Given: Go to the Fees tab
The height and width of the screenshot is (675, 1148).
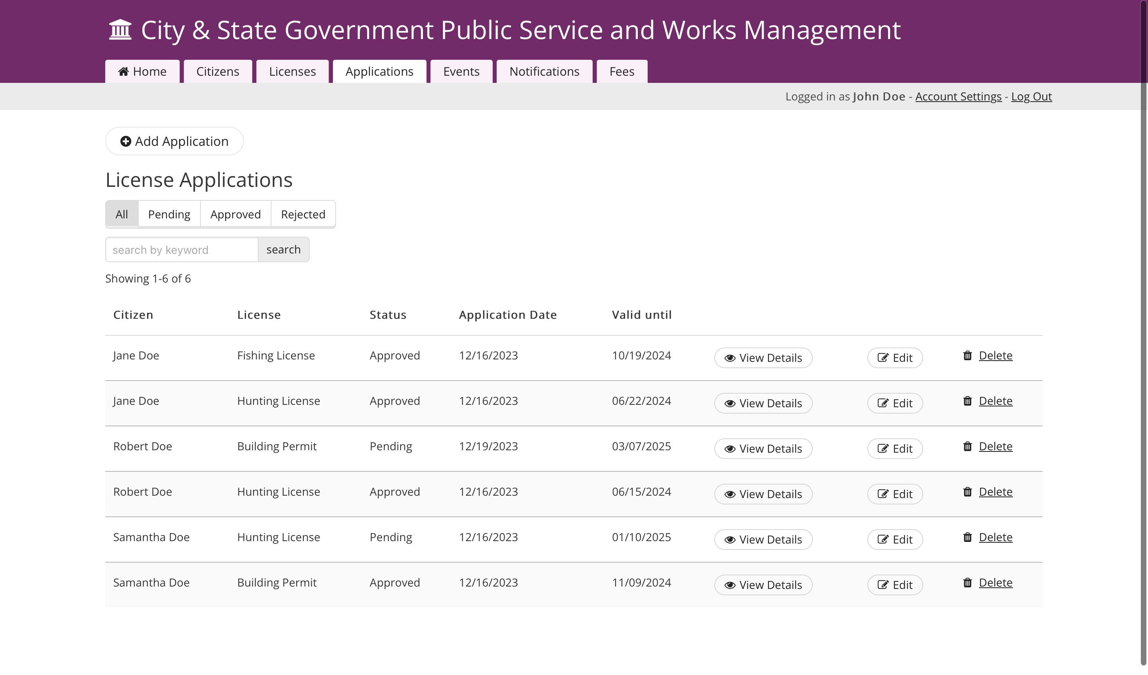Looking at the screenshot, I should pos(622,72).
